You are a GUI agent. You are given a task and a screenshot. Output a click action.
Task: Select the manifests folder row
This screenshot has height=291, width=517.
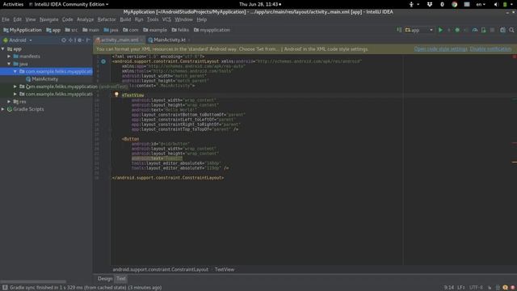(46, 57)
